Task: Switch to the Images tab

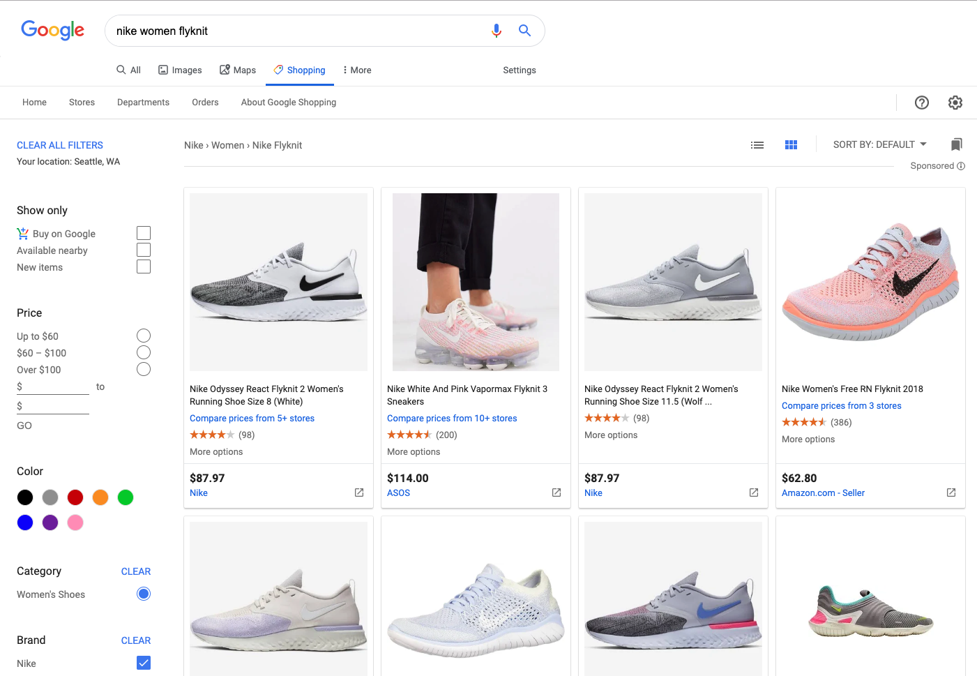Action: click(x=180, y=70)
